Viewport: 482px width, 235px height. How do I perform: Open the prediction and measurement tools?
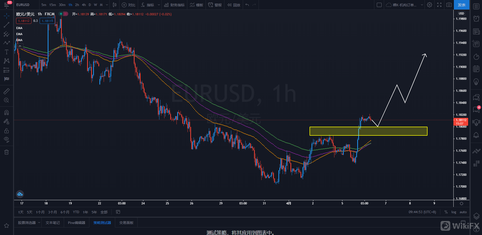point(7,70)
